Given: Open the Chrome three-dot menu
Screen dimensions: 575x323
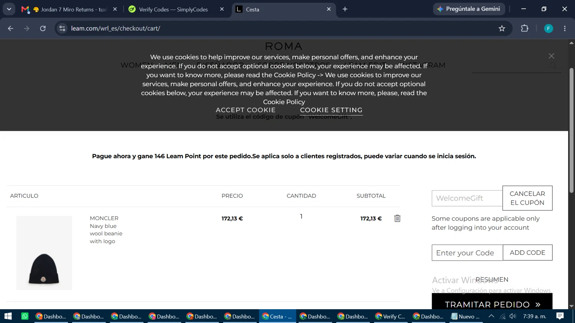Looking at the screenshot, I should tap(565, 28).
